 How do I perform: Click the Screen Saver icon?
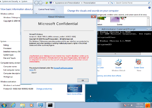pyautogui.click(x=139, y=62)
